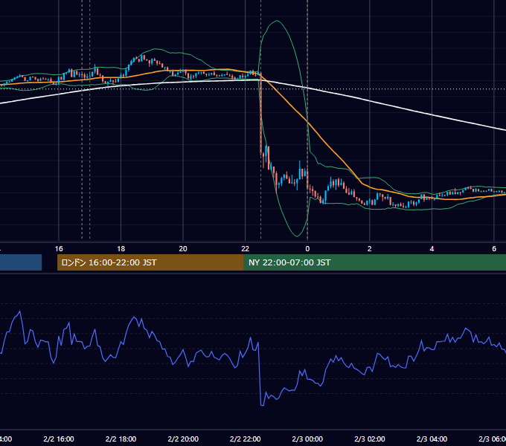Click the 4 hour label on the price chart axis

point(432,249)
